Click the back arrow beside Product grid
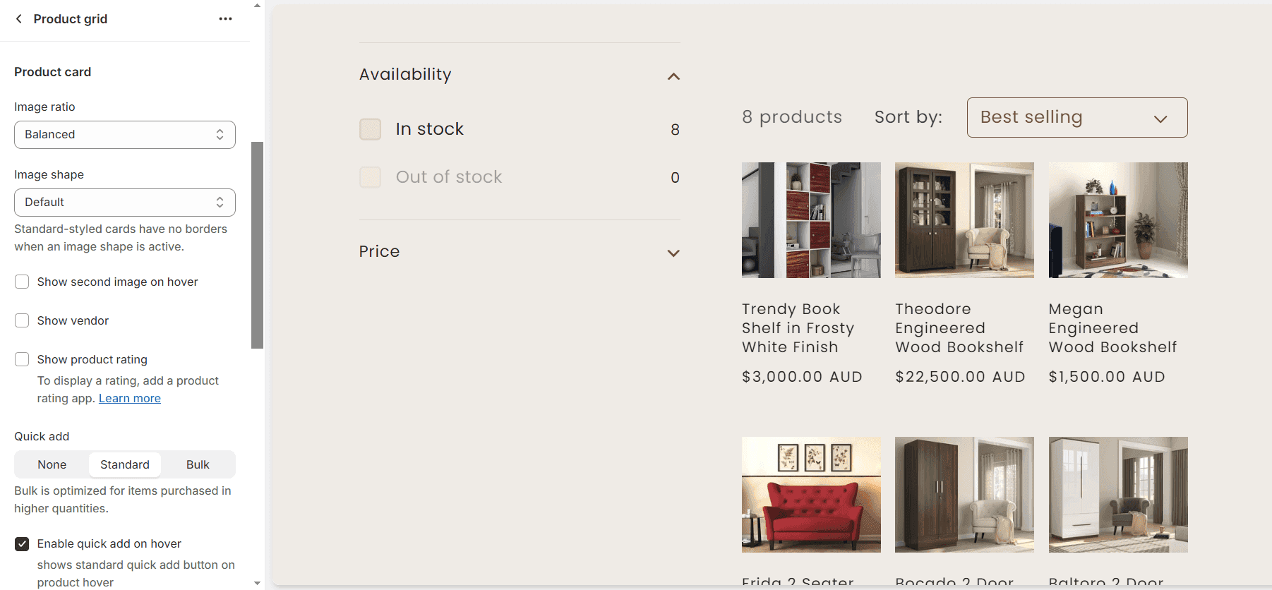 (19, 19)
